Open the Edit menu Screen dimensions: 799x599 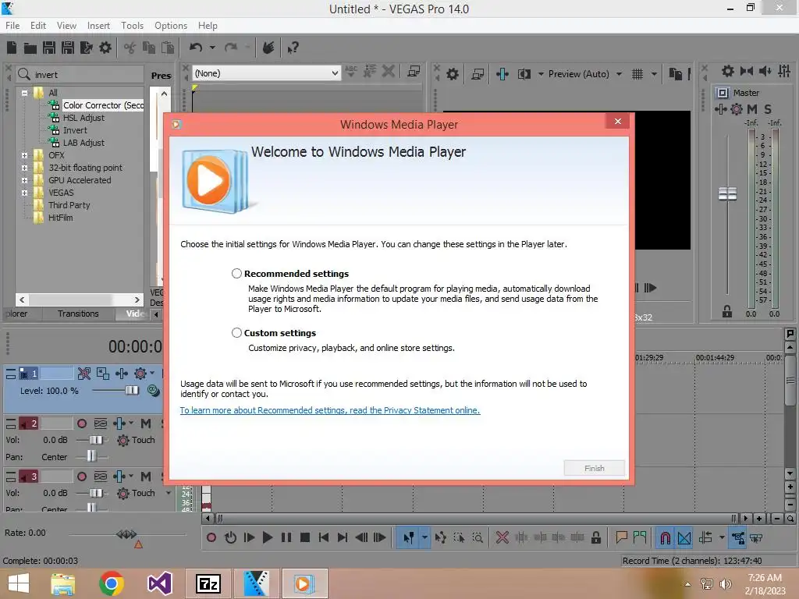(x=38, y=26)
